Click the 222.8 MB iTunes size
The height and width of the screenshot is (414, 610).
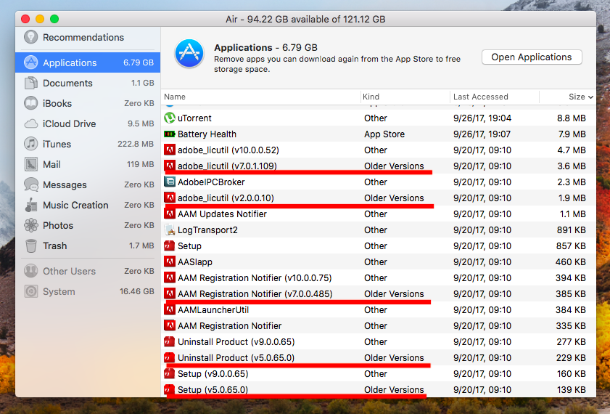pyautogui.click(x=136, y=144)
